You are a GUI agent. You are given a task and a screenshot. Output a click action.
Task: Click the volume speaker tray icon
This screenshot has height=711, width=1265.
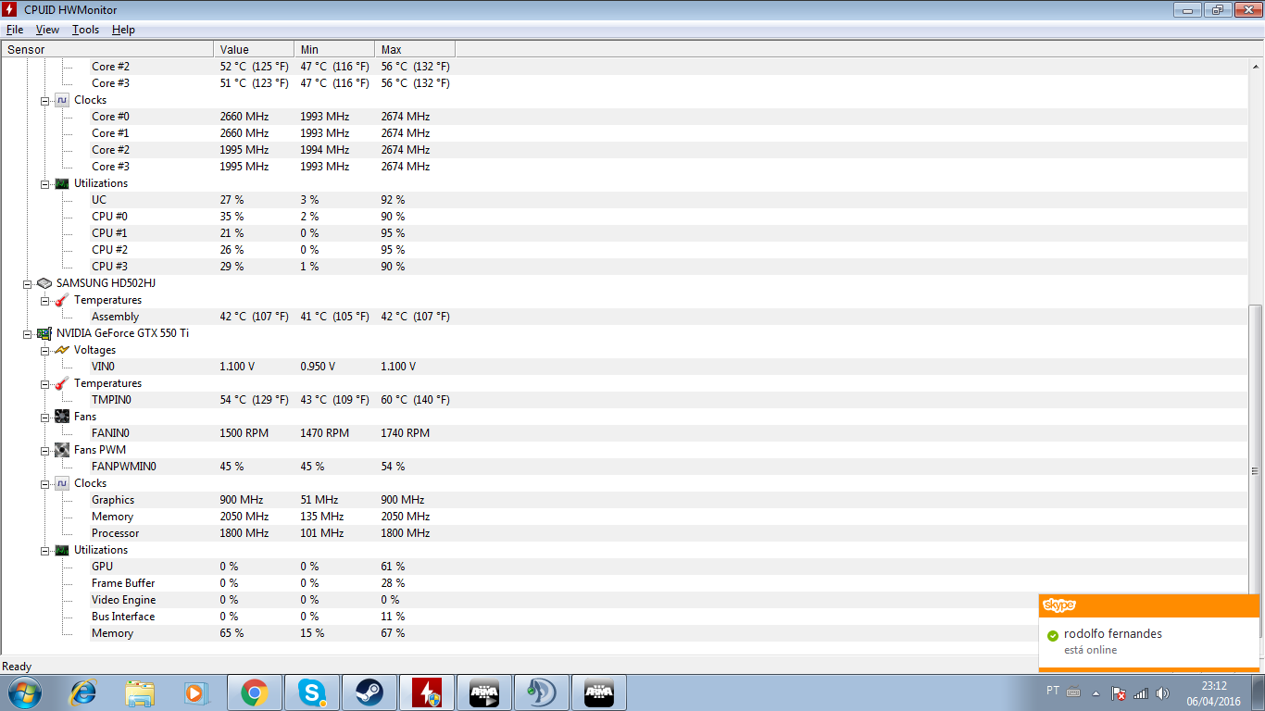pyautogui.click(x=1163, y=692)
